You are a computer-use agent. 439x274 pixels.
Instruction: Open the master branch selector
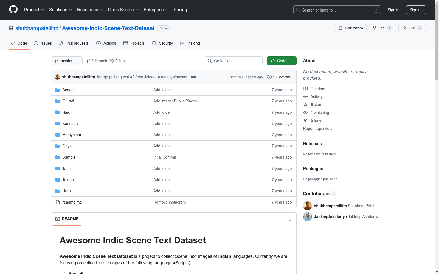click(x=67, y=61)
